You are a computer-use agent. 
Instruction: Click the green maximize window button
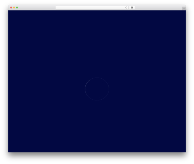click(17, 8)
